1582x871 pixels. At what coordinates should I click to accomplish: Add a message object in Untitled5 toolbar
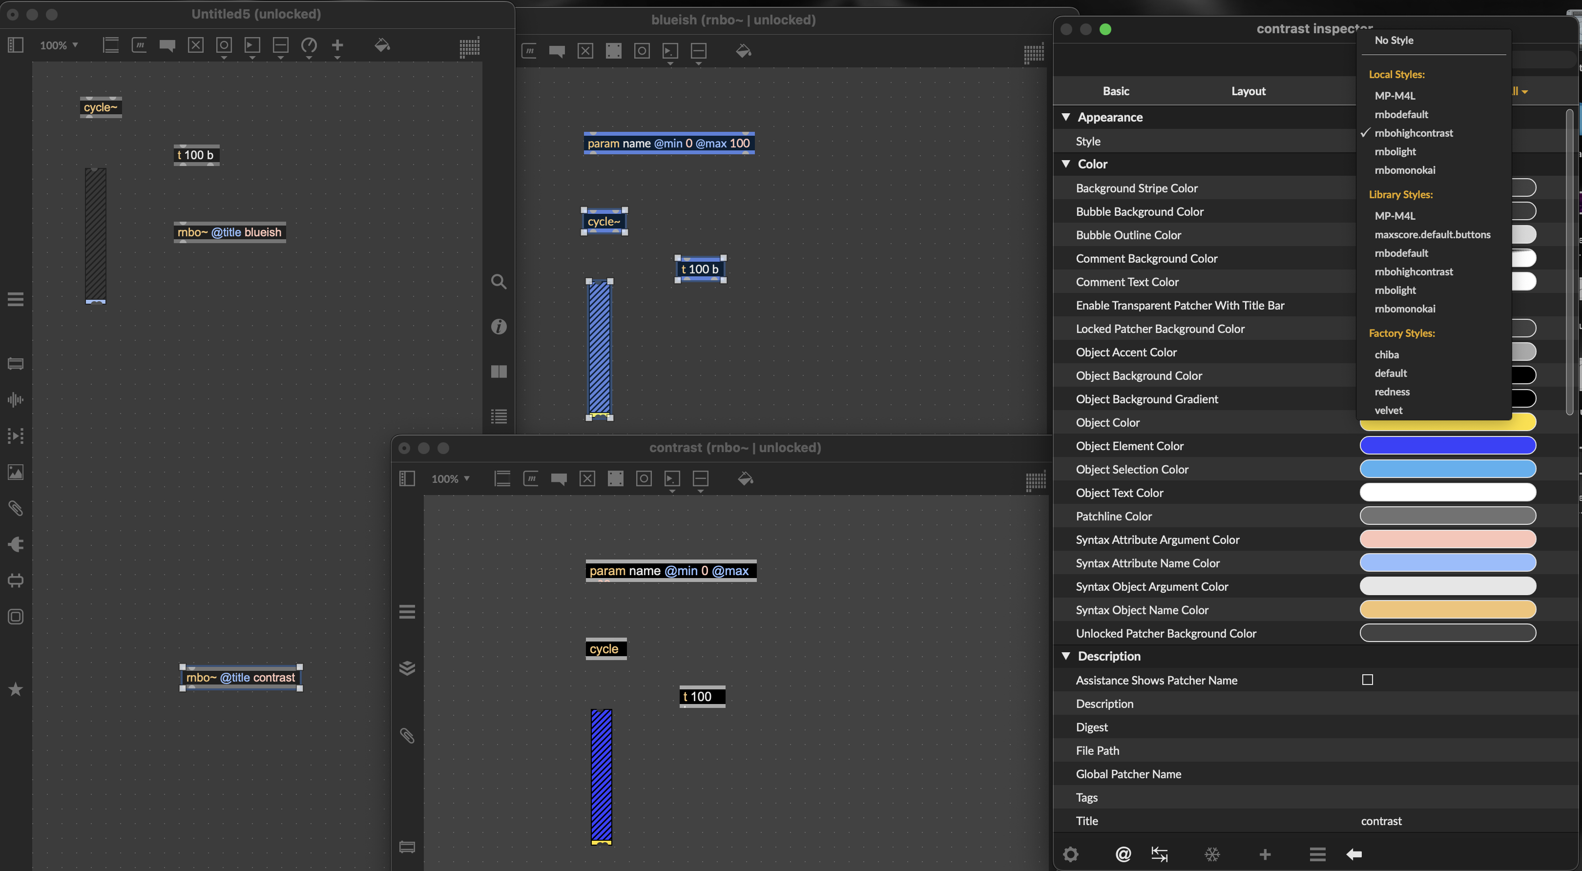click(x=140, y=45)
